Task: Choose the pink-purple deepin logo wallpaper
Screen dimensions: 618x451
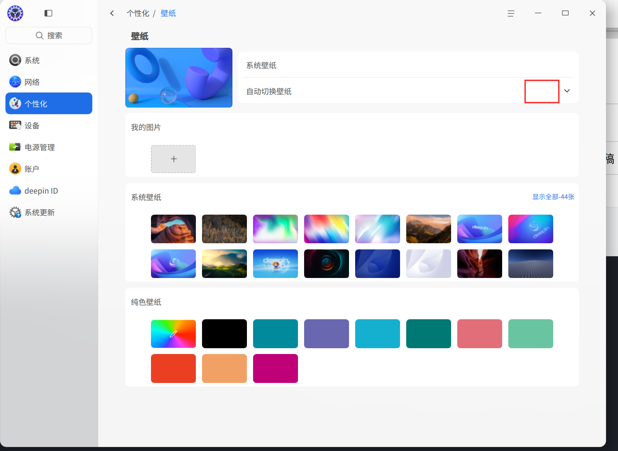Action: (x=531, y=229)
